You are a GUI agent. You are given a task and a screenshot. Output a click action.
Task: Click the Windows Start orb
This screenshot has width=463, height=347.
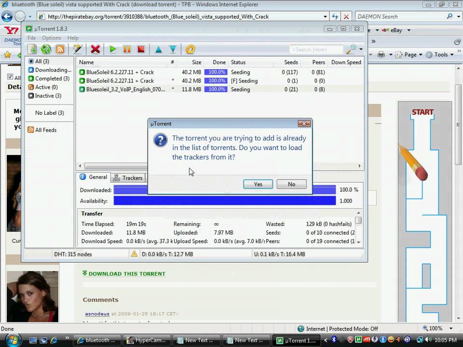pyautogui.click(x=11, y=339)
